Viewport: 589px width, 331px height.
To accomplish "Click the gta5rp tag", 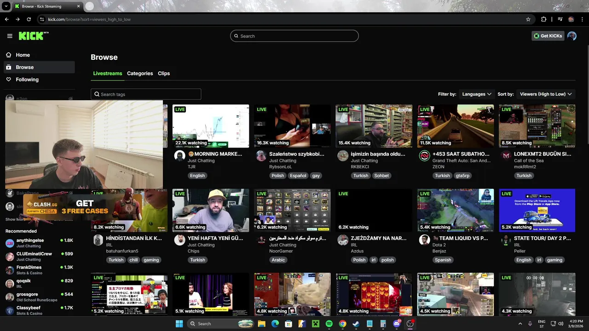I will tap(462, 176).
